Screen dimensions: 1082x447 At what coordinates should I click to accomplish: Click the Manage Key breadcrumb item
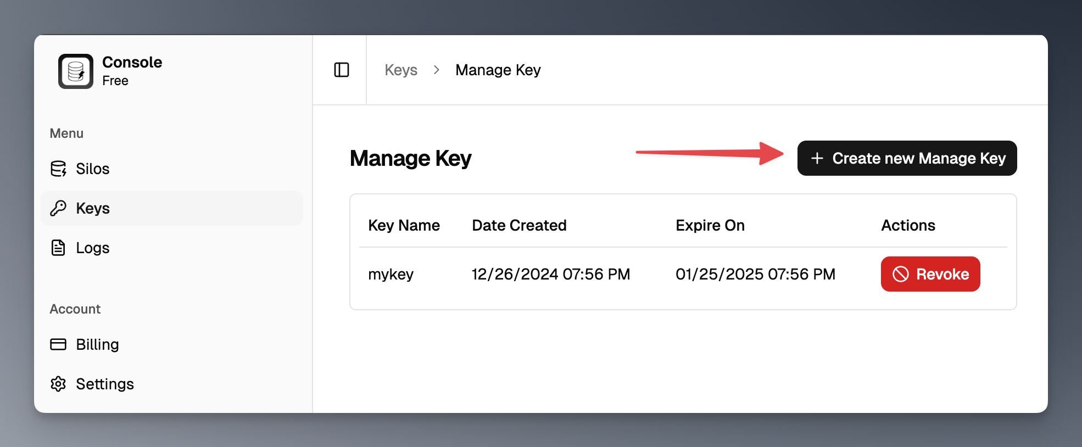[498, 70]
